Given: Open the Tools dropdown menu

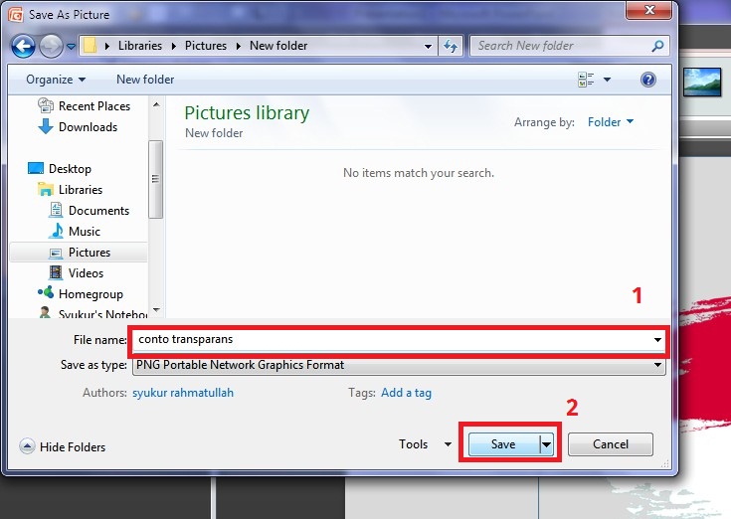Looking at the screenshot, I should (x=425, y=444).
